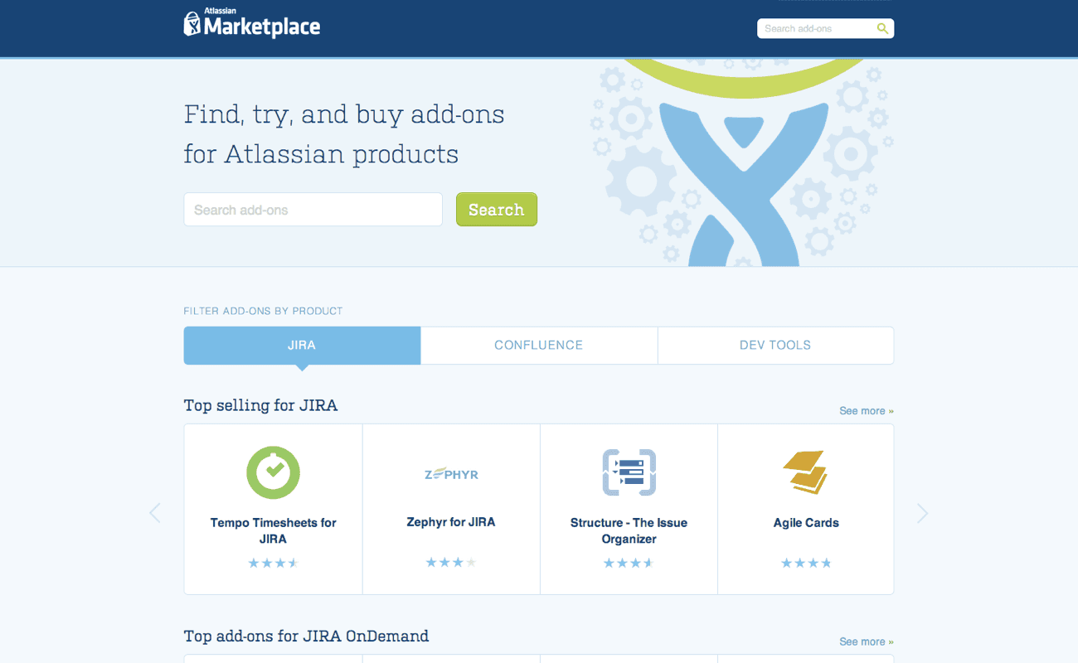Click 'FILTER ADD-ONS BY PRODUCT' label
The height and width of the screenshot is (663, 1078).
pos(263,311)
